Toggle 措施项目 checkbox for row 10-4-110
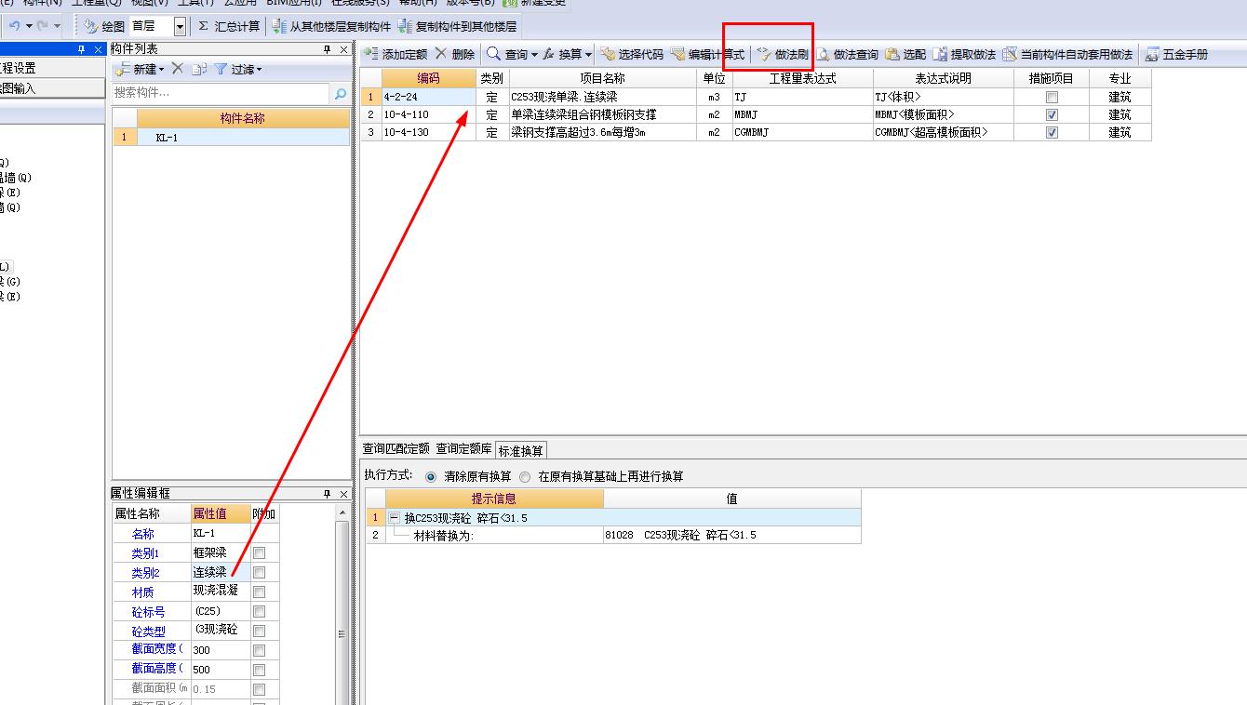This screenshot has height=705, width=1247. pyautogui.click(x=1052, y=114)
